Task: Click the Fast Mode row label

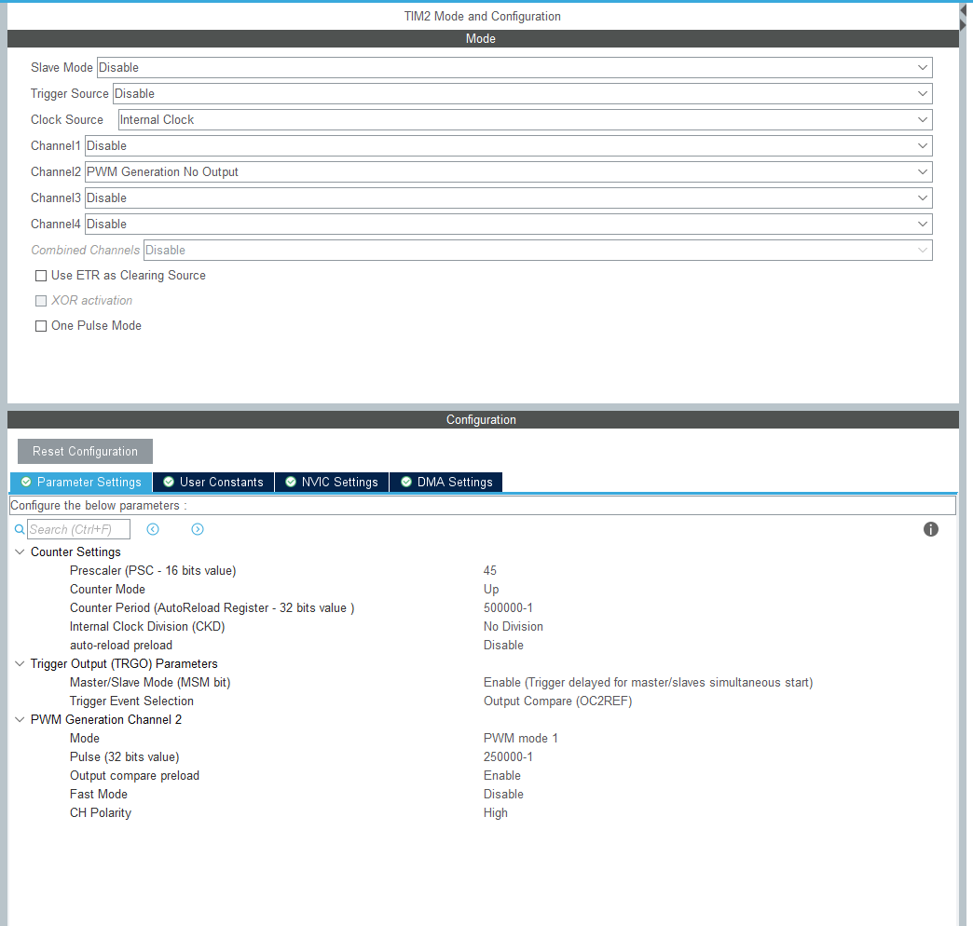Action: pos(99,794)
